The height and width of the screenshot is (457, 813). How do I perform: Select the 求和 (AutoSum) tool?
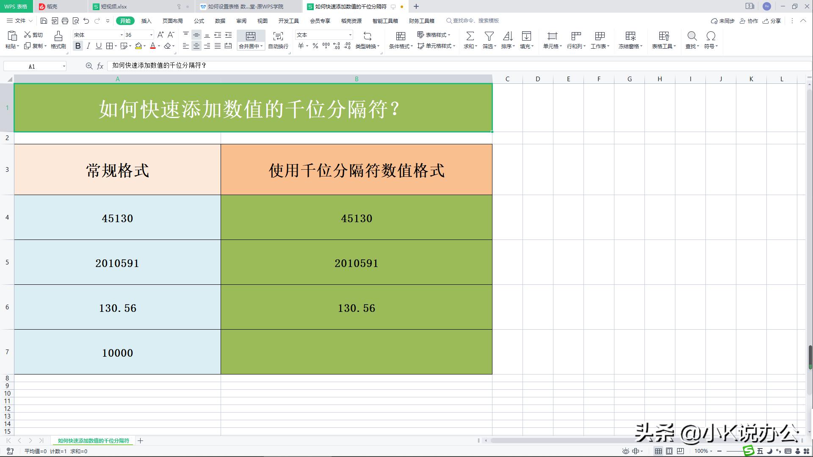tap(470, 40)
